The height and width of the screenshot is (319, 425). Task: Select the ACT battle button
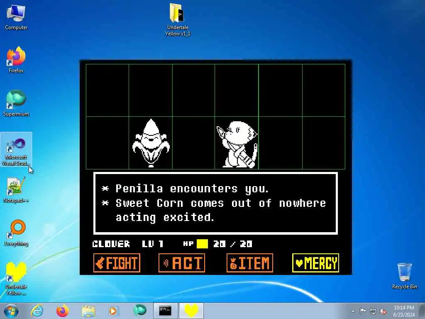[x=182, y=263]
